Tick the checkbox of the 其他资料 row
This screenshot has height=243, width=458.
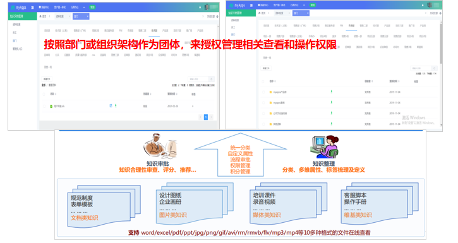[x=263, y=124]
